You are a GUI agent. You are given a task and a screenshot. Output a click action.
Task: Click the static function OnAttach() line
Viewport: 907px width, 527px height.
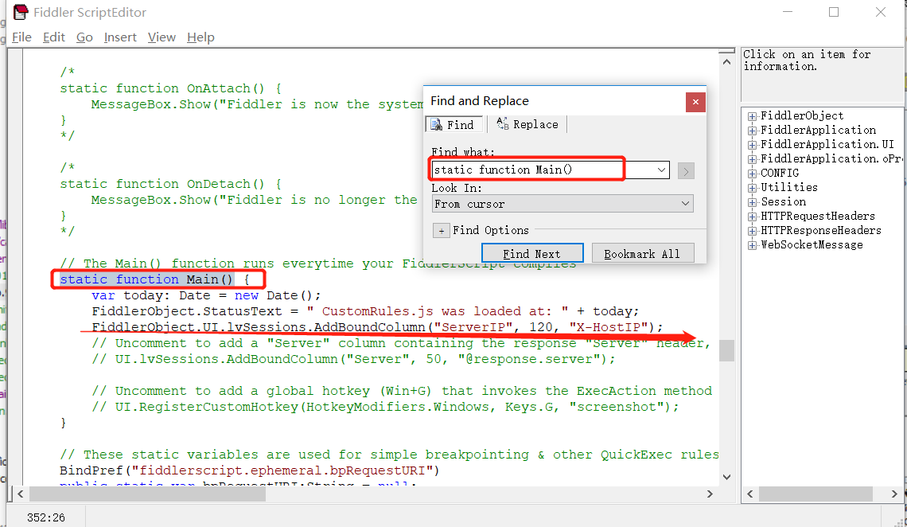tap(170, 88)
